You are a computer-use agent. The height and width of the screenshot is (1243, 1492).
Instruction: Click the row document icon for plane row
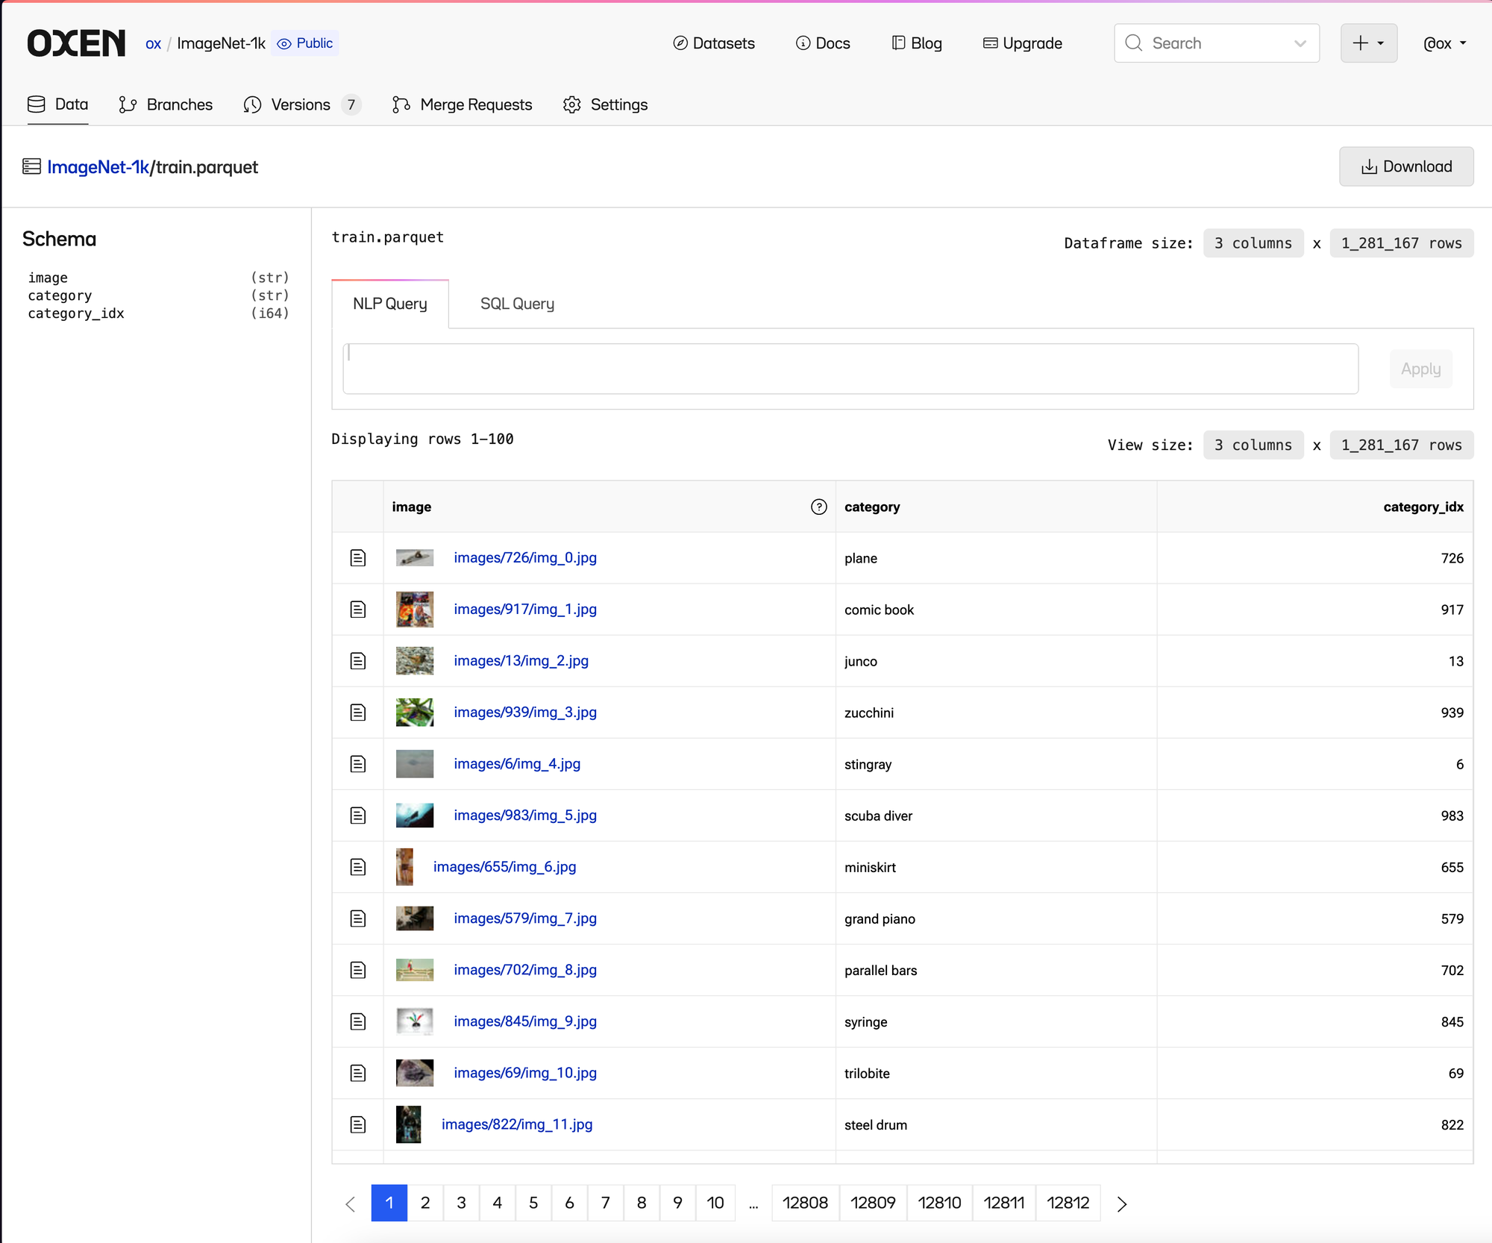click(x=358, y=558)
